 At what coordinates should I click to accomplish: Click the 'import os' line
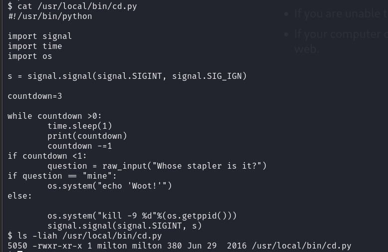point(30,56)
